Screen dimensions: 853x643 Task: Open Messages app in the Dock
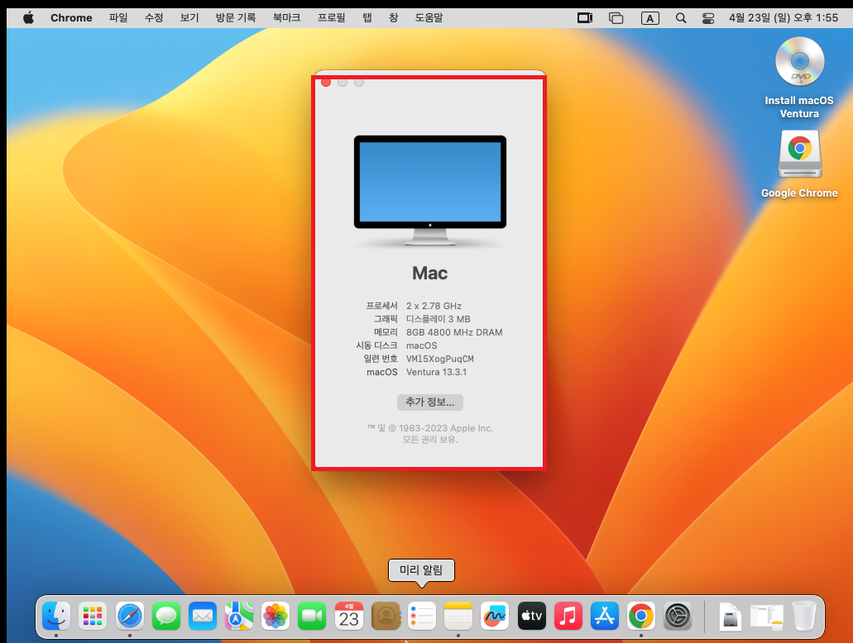(166, 617)
